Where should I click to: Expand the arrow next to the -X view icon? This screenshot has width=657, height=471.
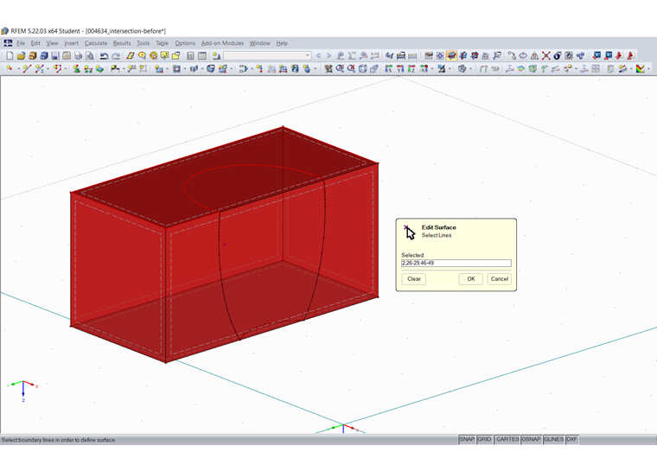click(x=432, y=69)
